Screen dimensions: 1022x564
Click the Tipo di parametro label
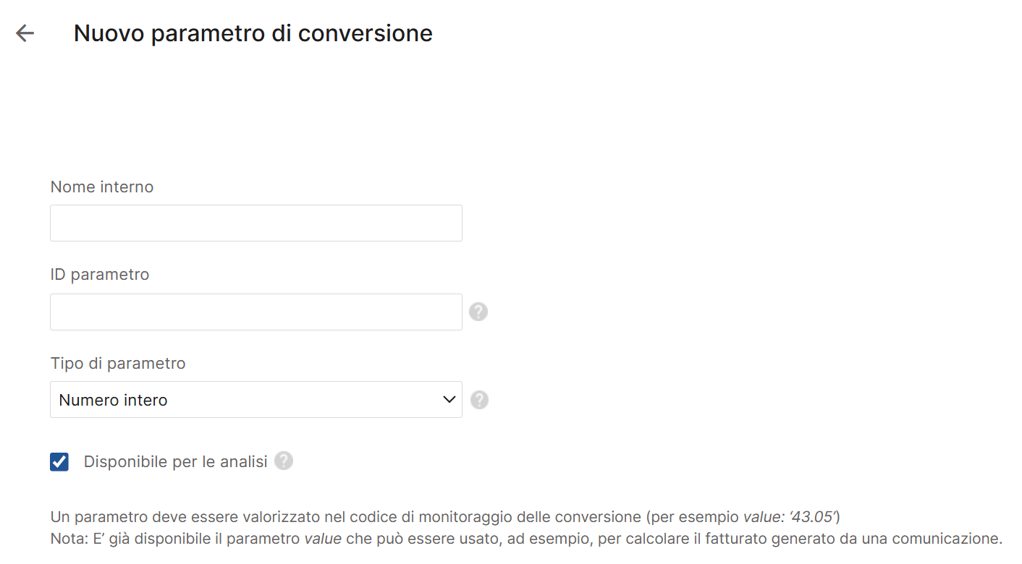coord(118,363)
